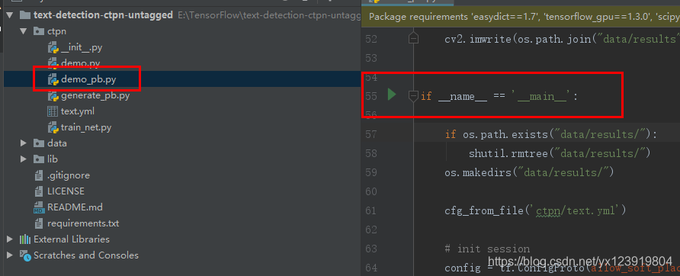Select .gitignore file
680x276 pixels.
pos(69,175)
